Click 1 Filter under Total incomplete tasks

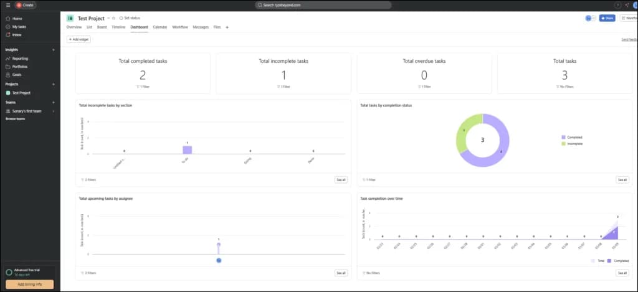pyautogui.click(x=283, y=87)
